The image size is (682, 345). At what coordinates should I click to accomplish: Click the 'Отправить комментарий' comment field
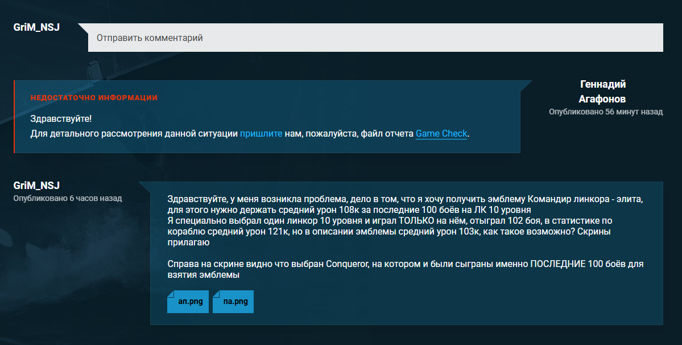[x=375, y=38]
